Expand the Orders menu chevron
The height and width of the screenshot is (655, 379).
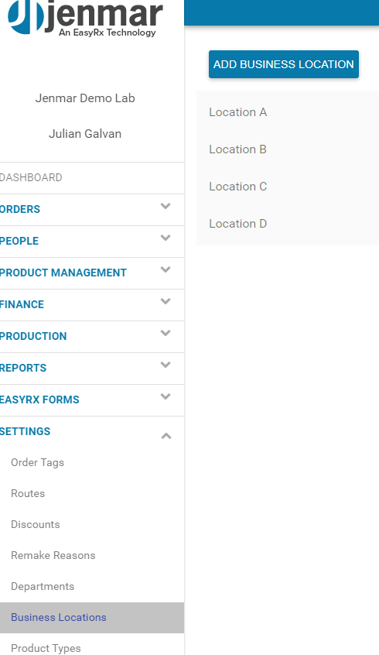tap(166, 206)
